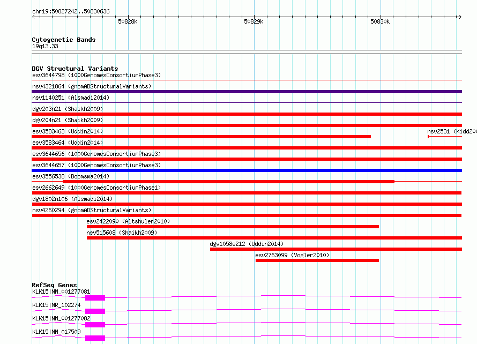
Task: Click the magenta exon of KLK15|NM_001277081
Action: tap(95, 298)
